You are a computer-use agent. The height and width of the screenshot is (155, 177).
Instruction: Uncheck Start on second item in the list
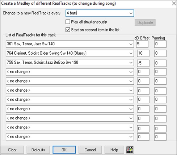[x=68, y=30]
